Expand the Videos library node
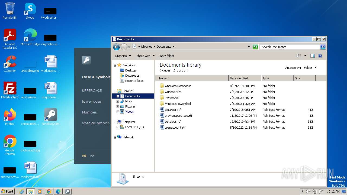Screen dimensions: 347x195 118,112
